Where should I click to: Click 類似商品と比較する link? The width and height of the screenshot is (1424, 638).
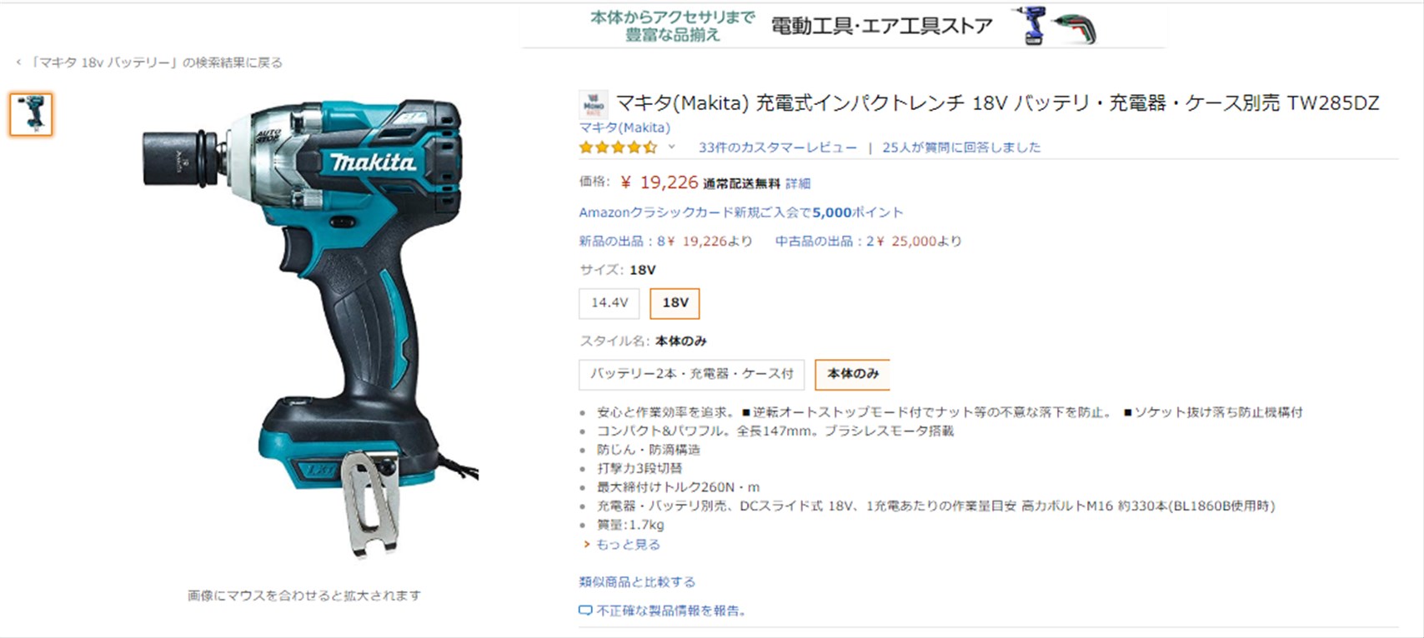point(637,582)
